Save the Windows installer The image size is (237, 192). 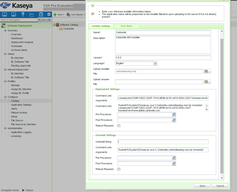point(202,186)
